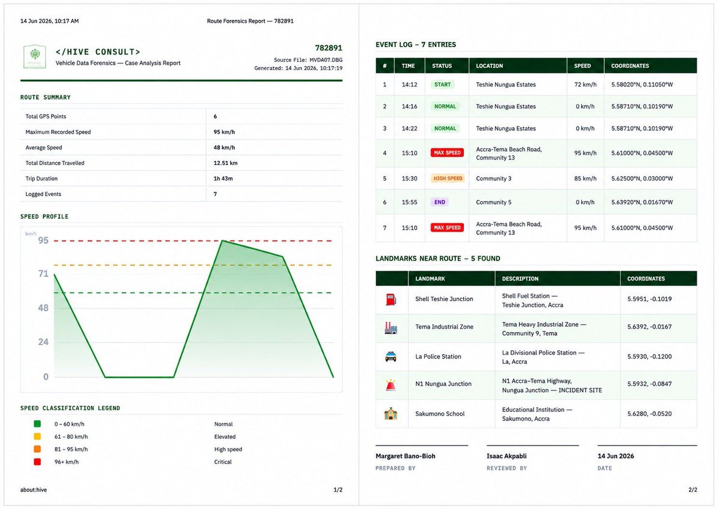Click the 48 km/h average speed value
The image size is (719, 509).
click(x=225, y=147)
